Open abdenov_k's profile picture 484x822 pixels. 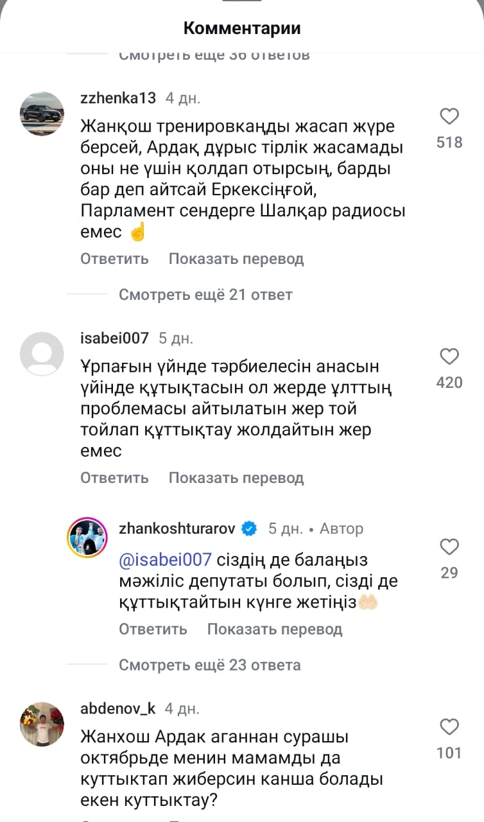point(42,724)
